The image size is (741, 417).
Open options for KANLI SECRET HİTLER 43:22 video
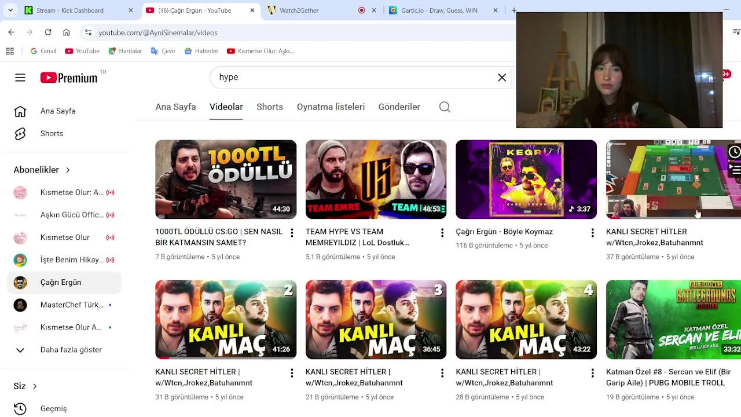(592, 373)
